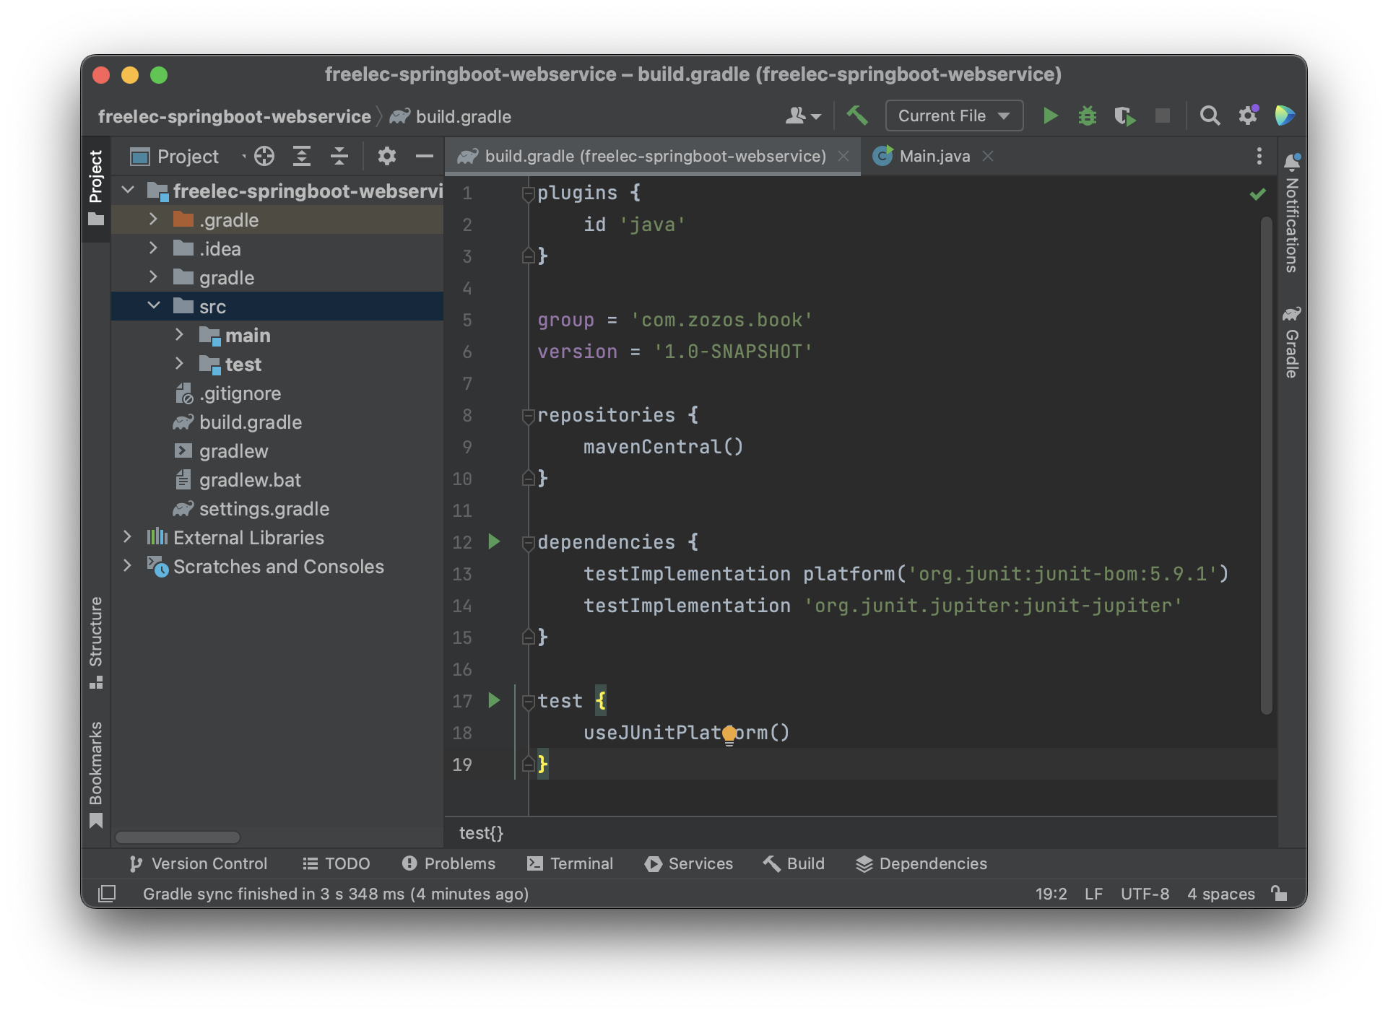Open the Terminal tool window tab
The image size is (1388, 1015).
coord(571,863)
